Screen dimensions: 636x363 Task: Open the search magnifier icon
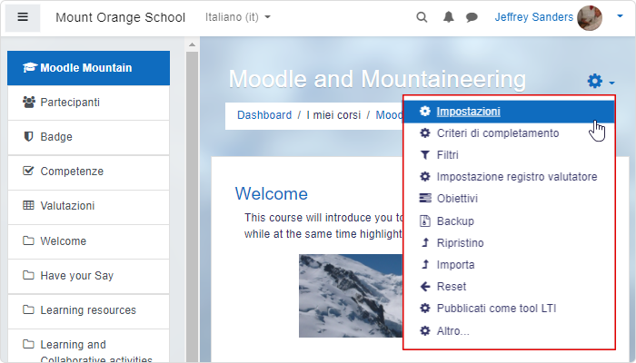(x=422, y=17)
